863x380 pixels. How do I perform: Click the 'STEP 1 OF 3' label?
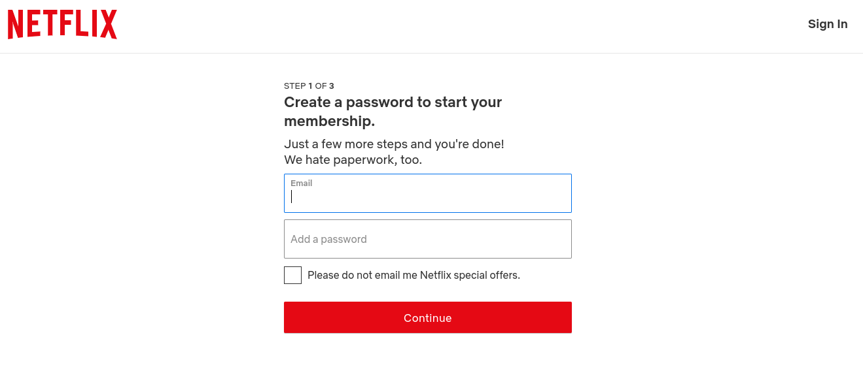click(x=308, y=86)
